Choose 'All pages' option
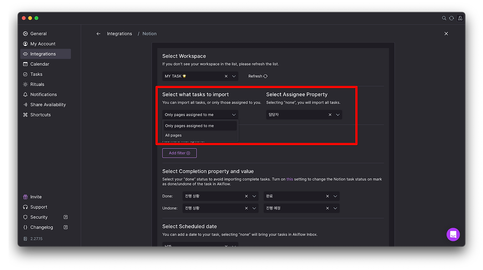The height and width of the screenshot is (270, 483). coord(200,135)
